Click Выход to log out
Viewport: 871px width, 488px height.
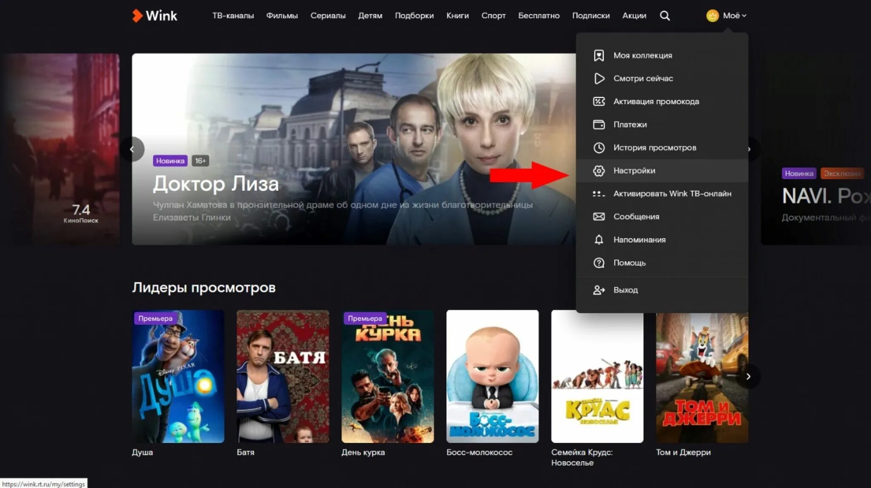662,290
